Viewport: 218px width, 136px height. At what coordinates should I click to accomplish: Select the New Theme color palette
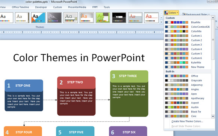click(x=188, y=67)
